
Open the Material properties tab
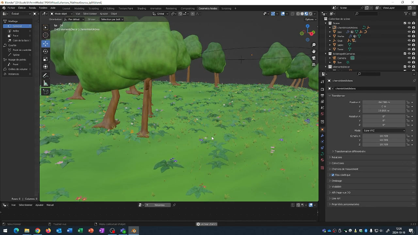(322, 160)
